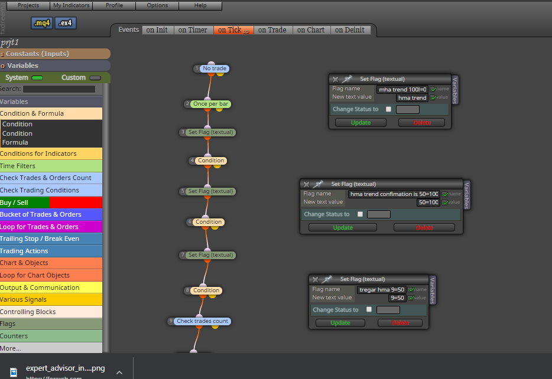Expand Conditions for Indicators category
The image size is (552, 379).
tap(51, 153)
